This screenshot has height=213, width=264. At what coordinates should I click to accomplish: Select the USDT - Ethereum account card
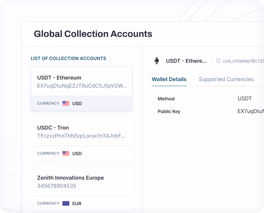[82, 89]
